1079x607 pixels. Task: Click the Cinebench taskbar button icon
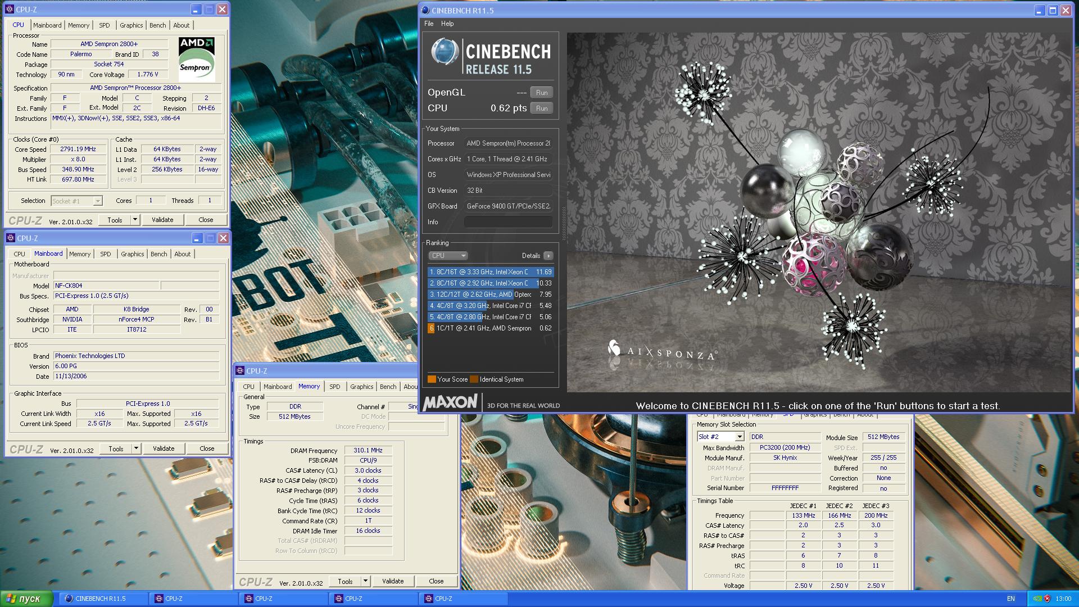point(69,599)
